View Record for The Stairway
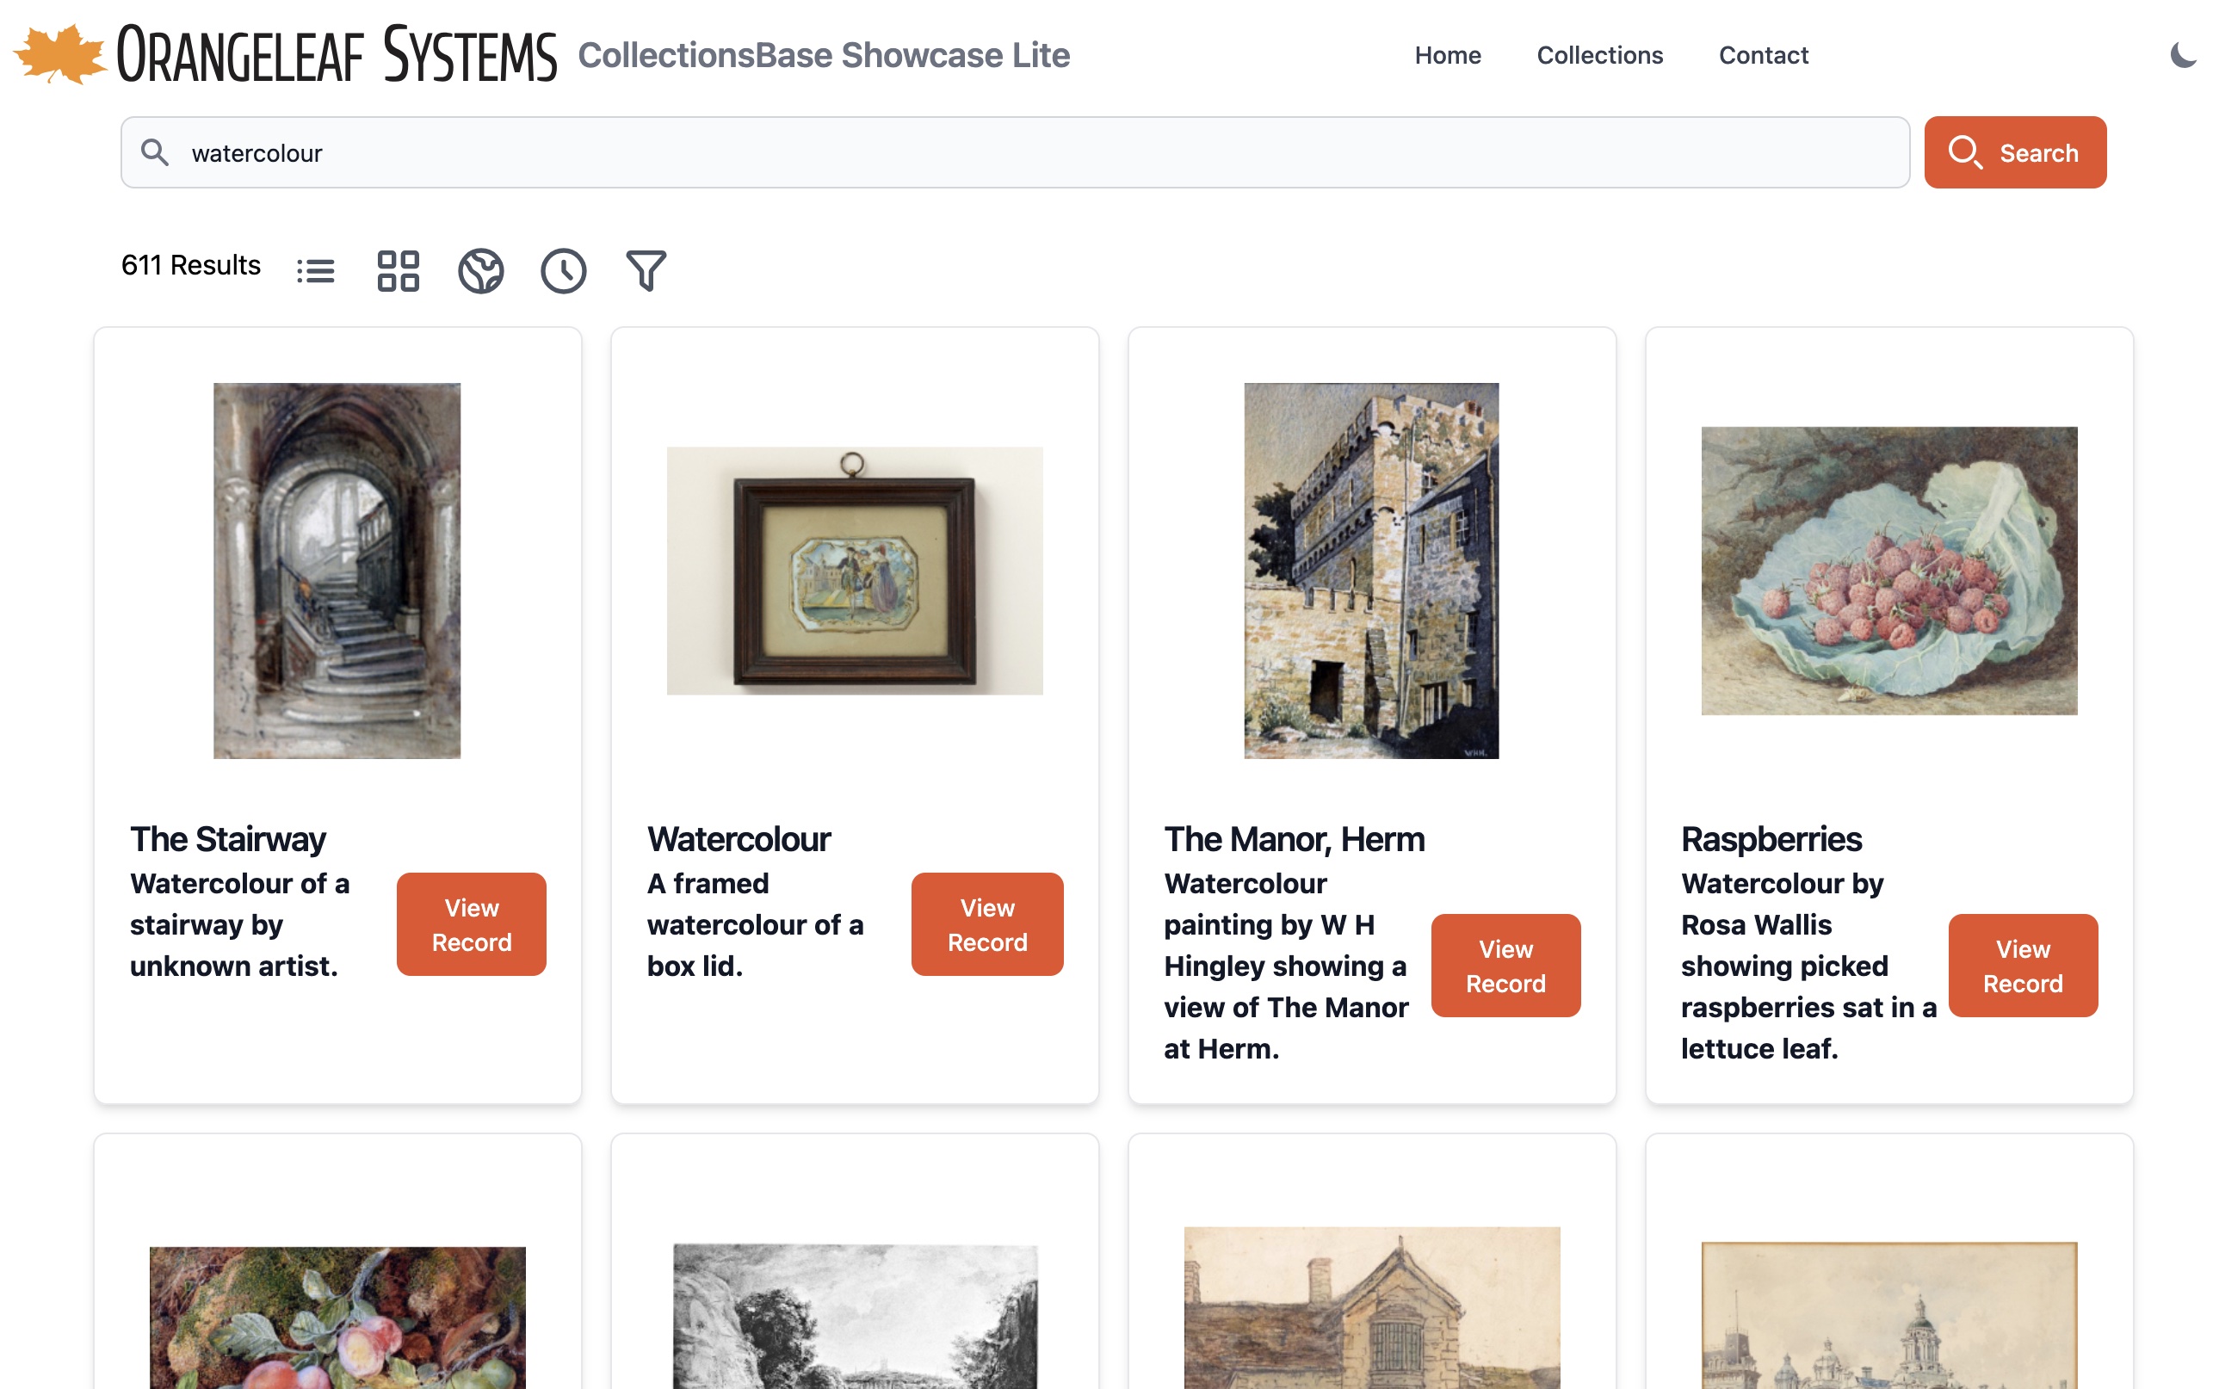The width and height of the screenshot is (2219, 1389). coord(472,924)
